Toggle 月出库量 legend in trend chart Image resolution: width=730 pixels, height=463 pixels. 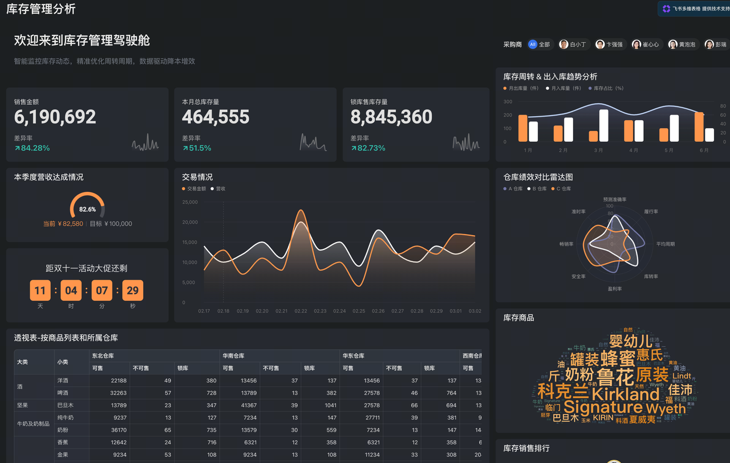pos(521,88)
